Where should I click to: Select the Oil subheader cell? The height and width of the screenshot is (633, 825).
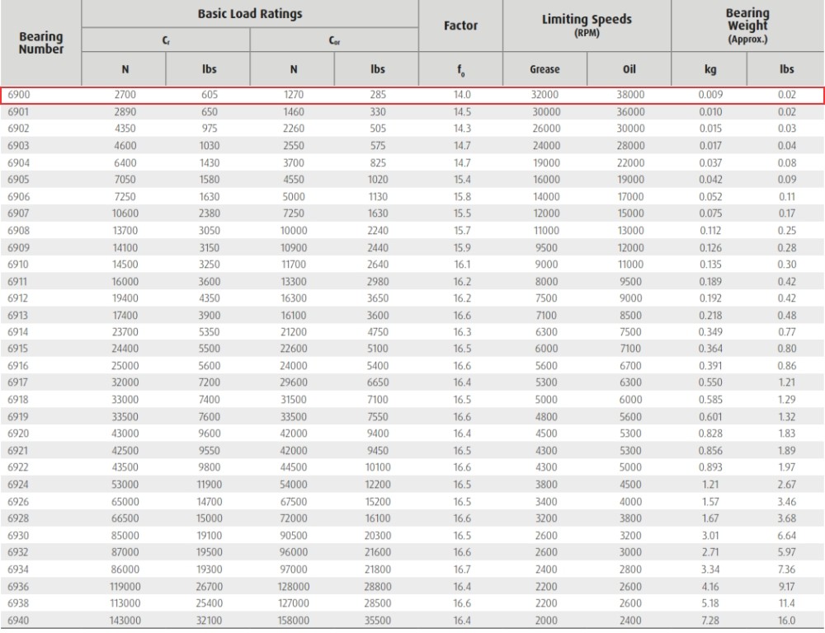(629, 69)
